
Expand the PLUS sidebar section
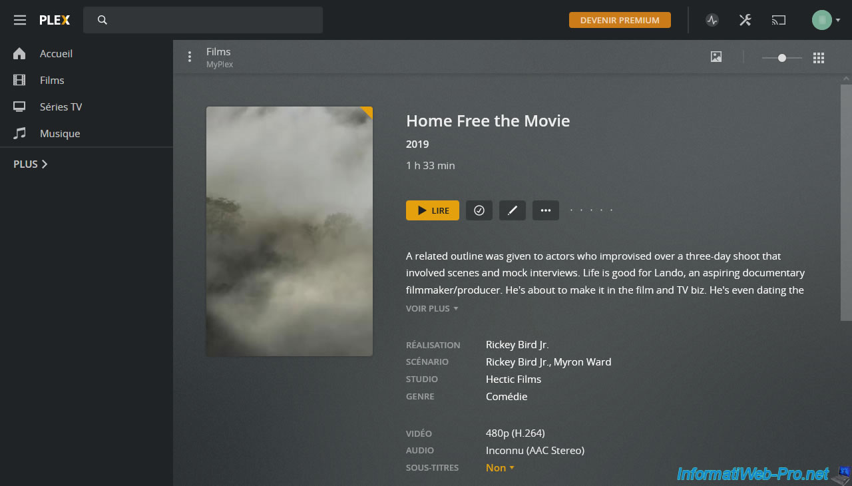[31, 164]
